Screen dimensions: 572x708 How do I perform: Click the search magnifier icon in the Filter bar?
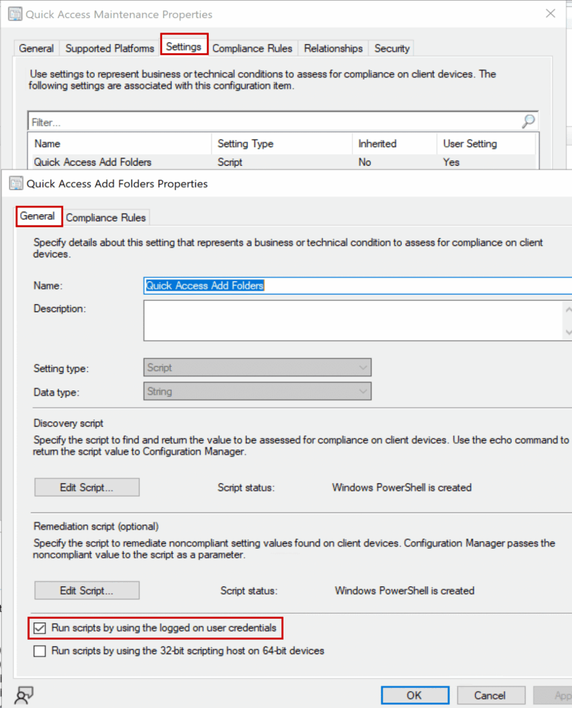pyautogui.click(x=528, y=121)
